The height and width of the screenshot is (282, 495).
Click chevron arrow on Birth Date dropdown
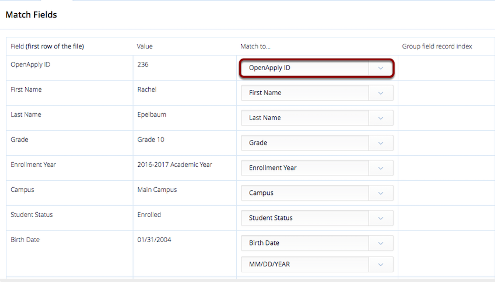pos(381,243)
